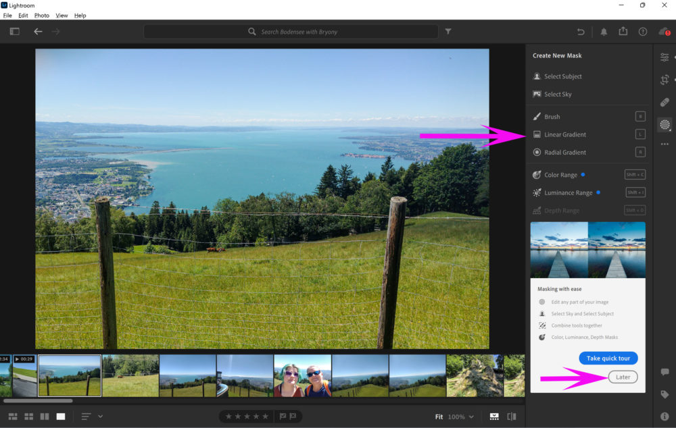Check cloud sync status icon
This screenshot has width=676, height=428.
[664, 32]
